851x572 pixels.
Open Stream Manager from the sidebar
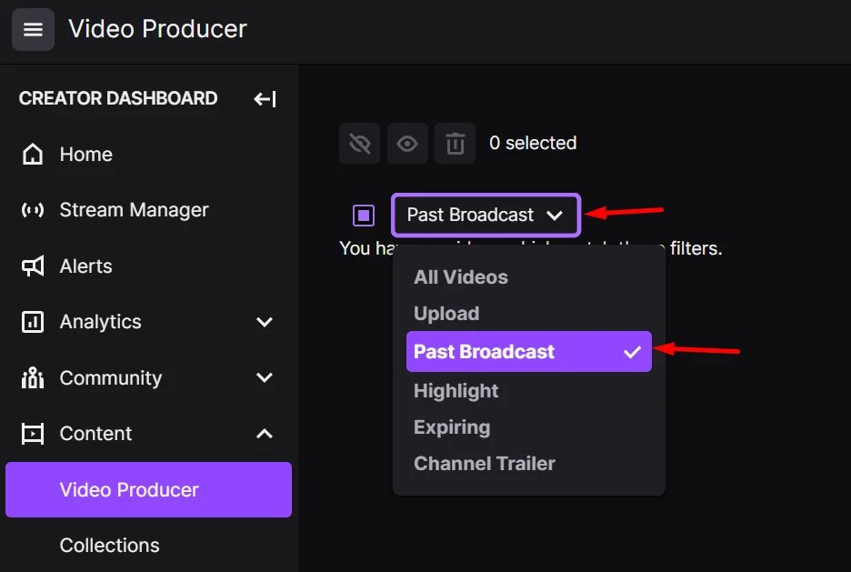pyautogui.click(x=133, y=209)
